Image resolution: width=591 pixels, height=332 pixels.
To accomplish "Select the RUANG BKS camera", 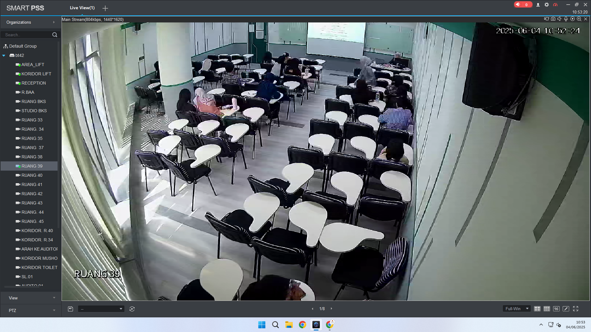I will (34, 101).
